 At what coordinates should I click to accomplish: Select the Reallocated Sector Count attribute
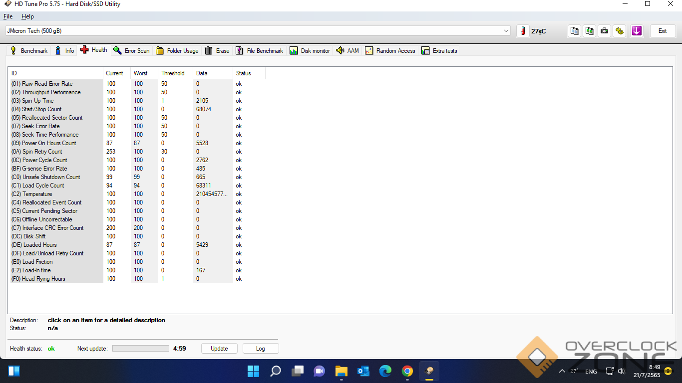point(138,118)
